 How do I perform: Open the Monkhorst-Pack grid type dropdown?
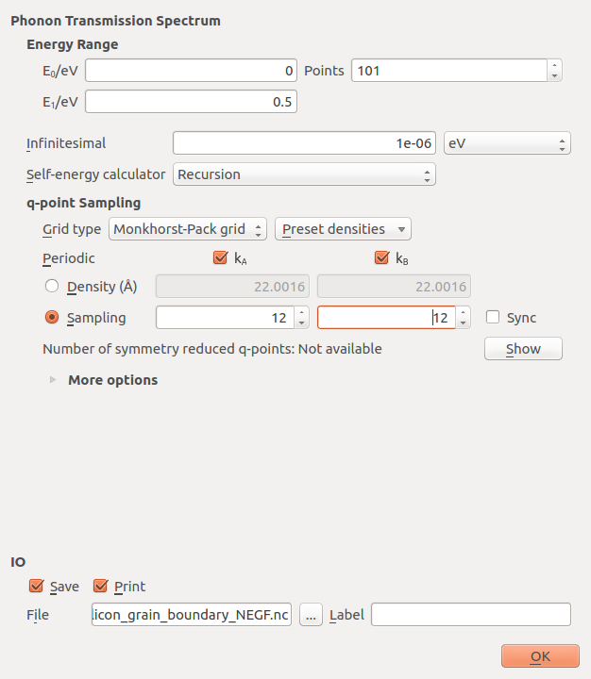coord(187,229)
